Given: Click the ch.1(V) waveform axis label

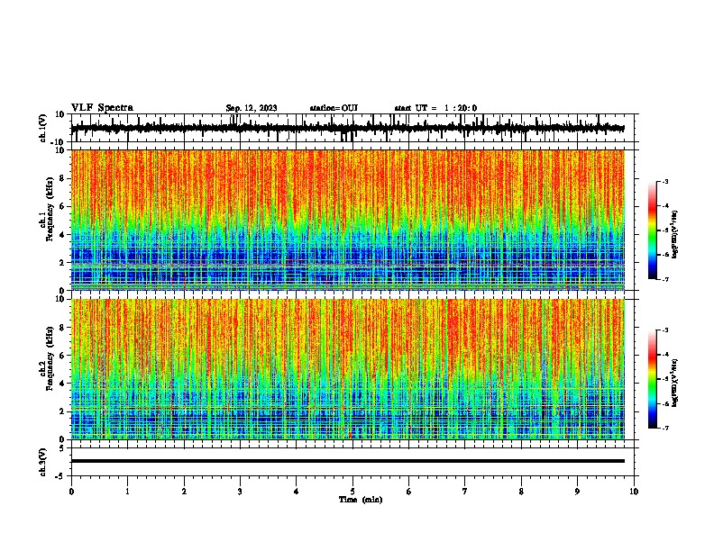Looking at the screenshot, I should click(43, 128).
